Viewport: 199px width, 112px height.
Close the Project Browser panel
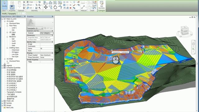[25, 16]
